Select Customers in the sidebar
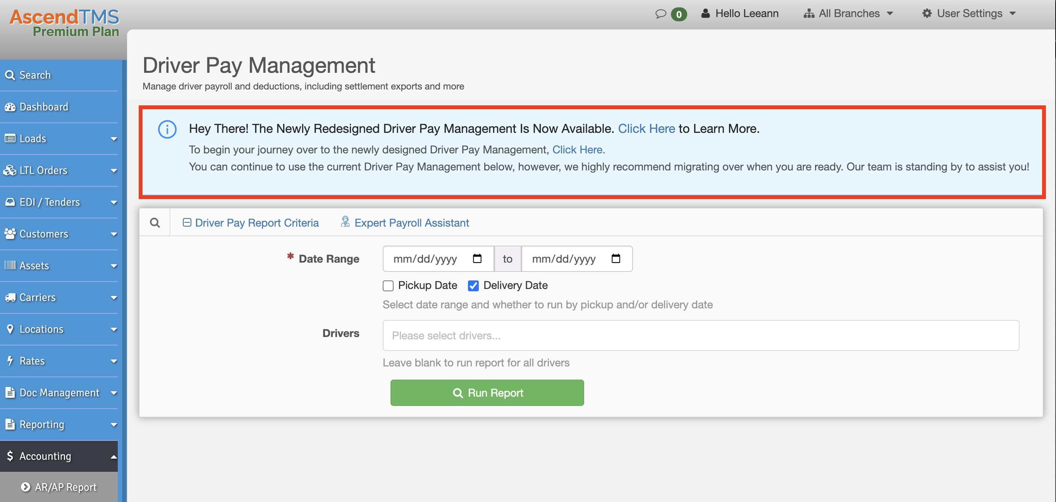The width and height of the screenshot is (1056, 502). 59,234
